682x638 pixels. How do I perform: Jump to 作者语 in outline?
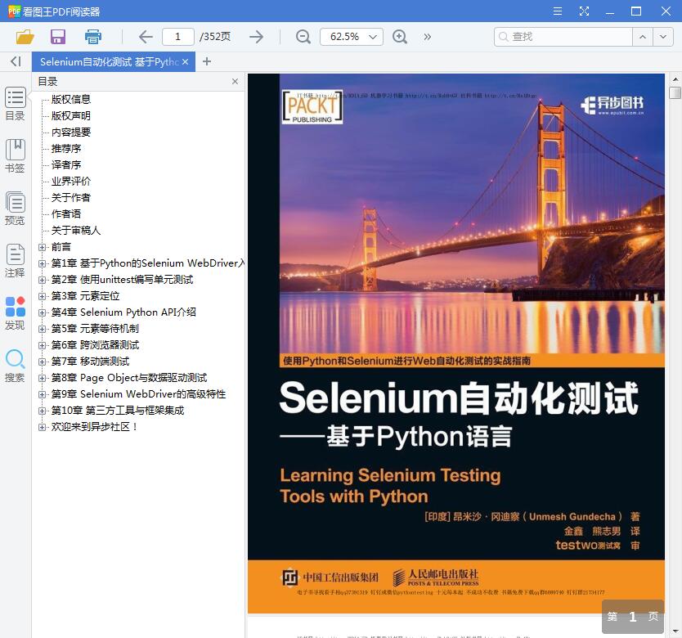[66, 213]
